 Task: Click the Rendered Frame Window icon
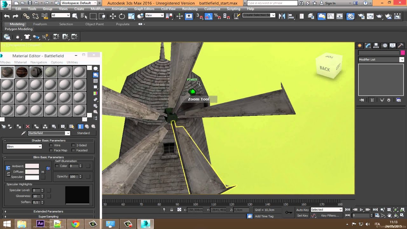coord(370,16)
